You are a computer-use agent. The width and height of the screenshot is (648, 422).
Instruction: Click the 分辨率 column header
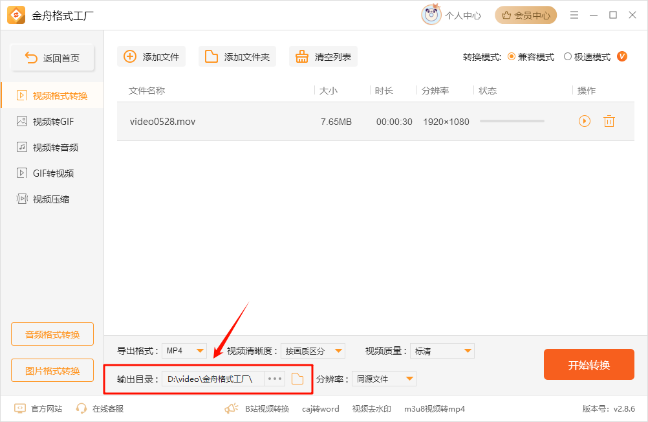435,91
